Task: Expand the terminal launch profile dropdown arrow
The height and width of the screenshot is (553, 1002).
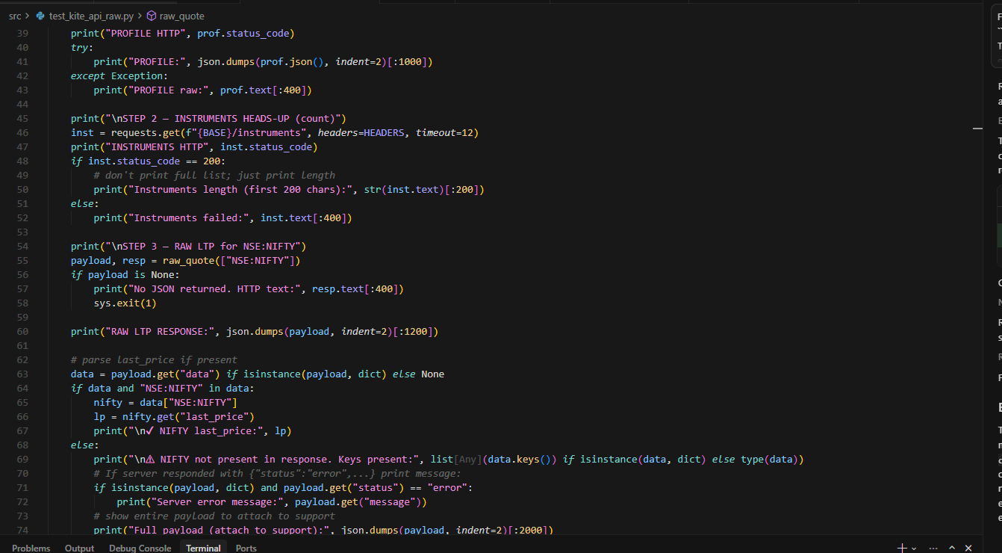Action: 914,548
